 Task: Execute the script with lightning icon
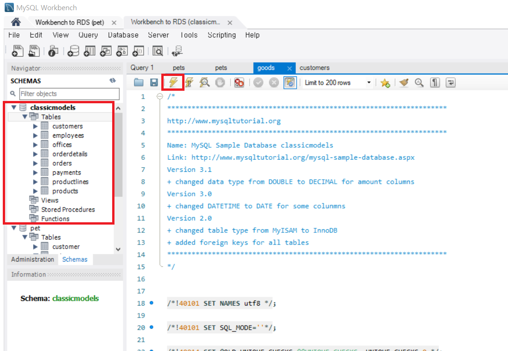[x=173, y=82]
